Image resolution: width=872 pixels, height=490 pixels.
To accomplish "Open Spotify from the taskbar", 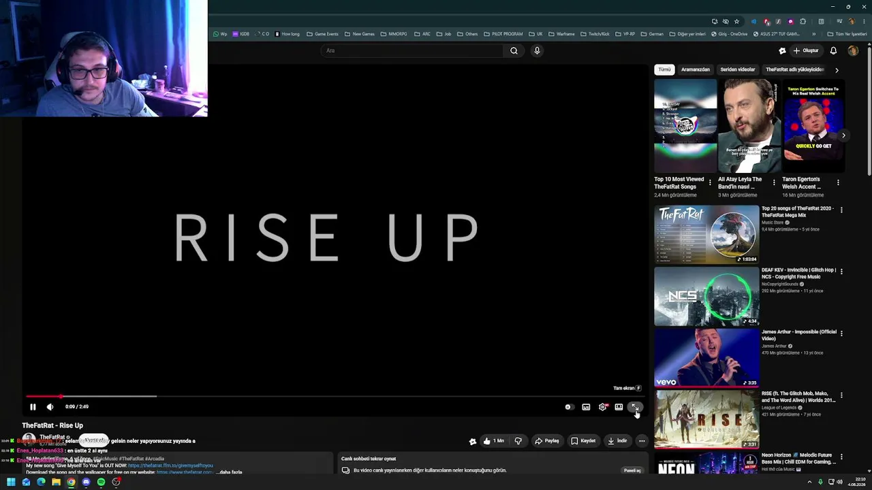I will pos(101,483).
